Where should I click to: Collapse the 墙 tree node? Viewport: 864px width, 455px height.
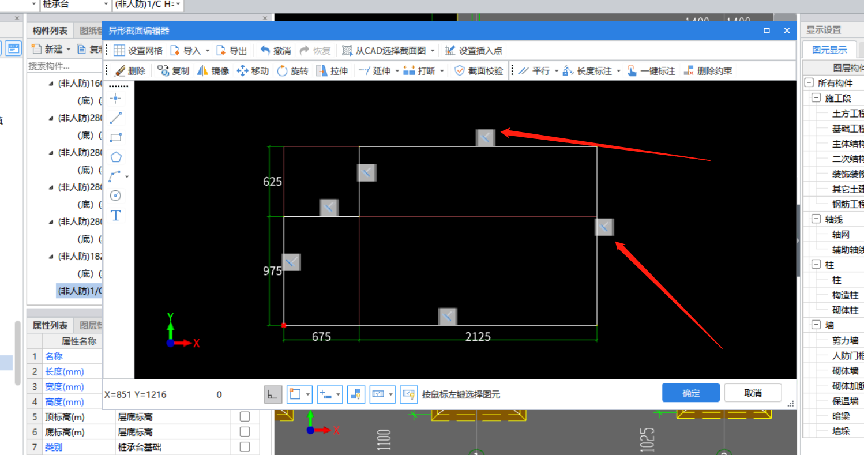[x=816, y=325]
